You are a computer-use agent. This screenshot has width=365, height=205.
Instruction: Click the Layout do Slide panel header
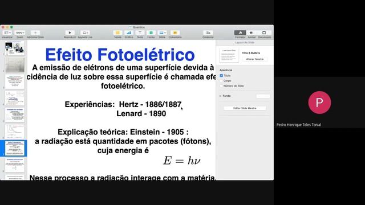tap(245, 43)
